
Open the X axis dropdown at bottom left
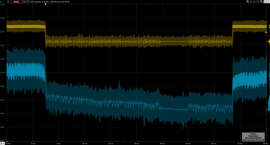2,143
